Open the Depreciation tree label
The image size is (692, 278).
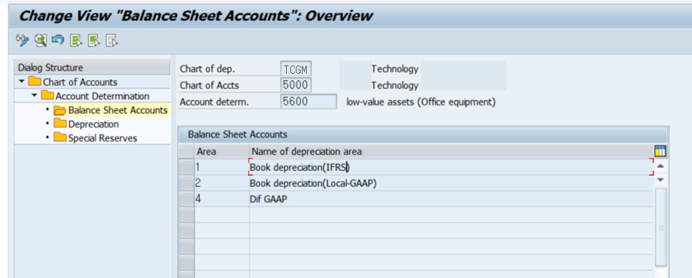coord(94,124)
